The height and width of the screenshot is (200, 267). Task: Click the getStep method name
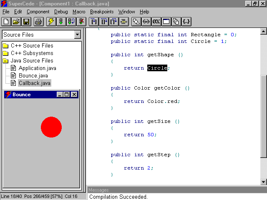(x=159, y=155)
